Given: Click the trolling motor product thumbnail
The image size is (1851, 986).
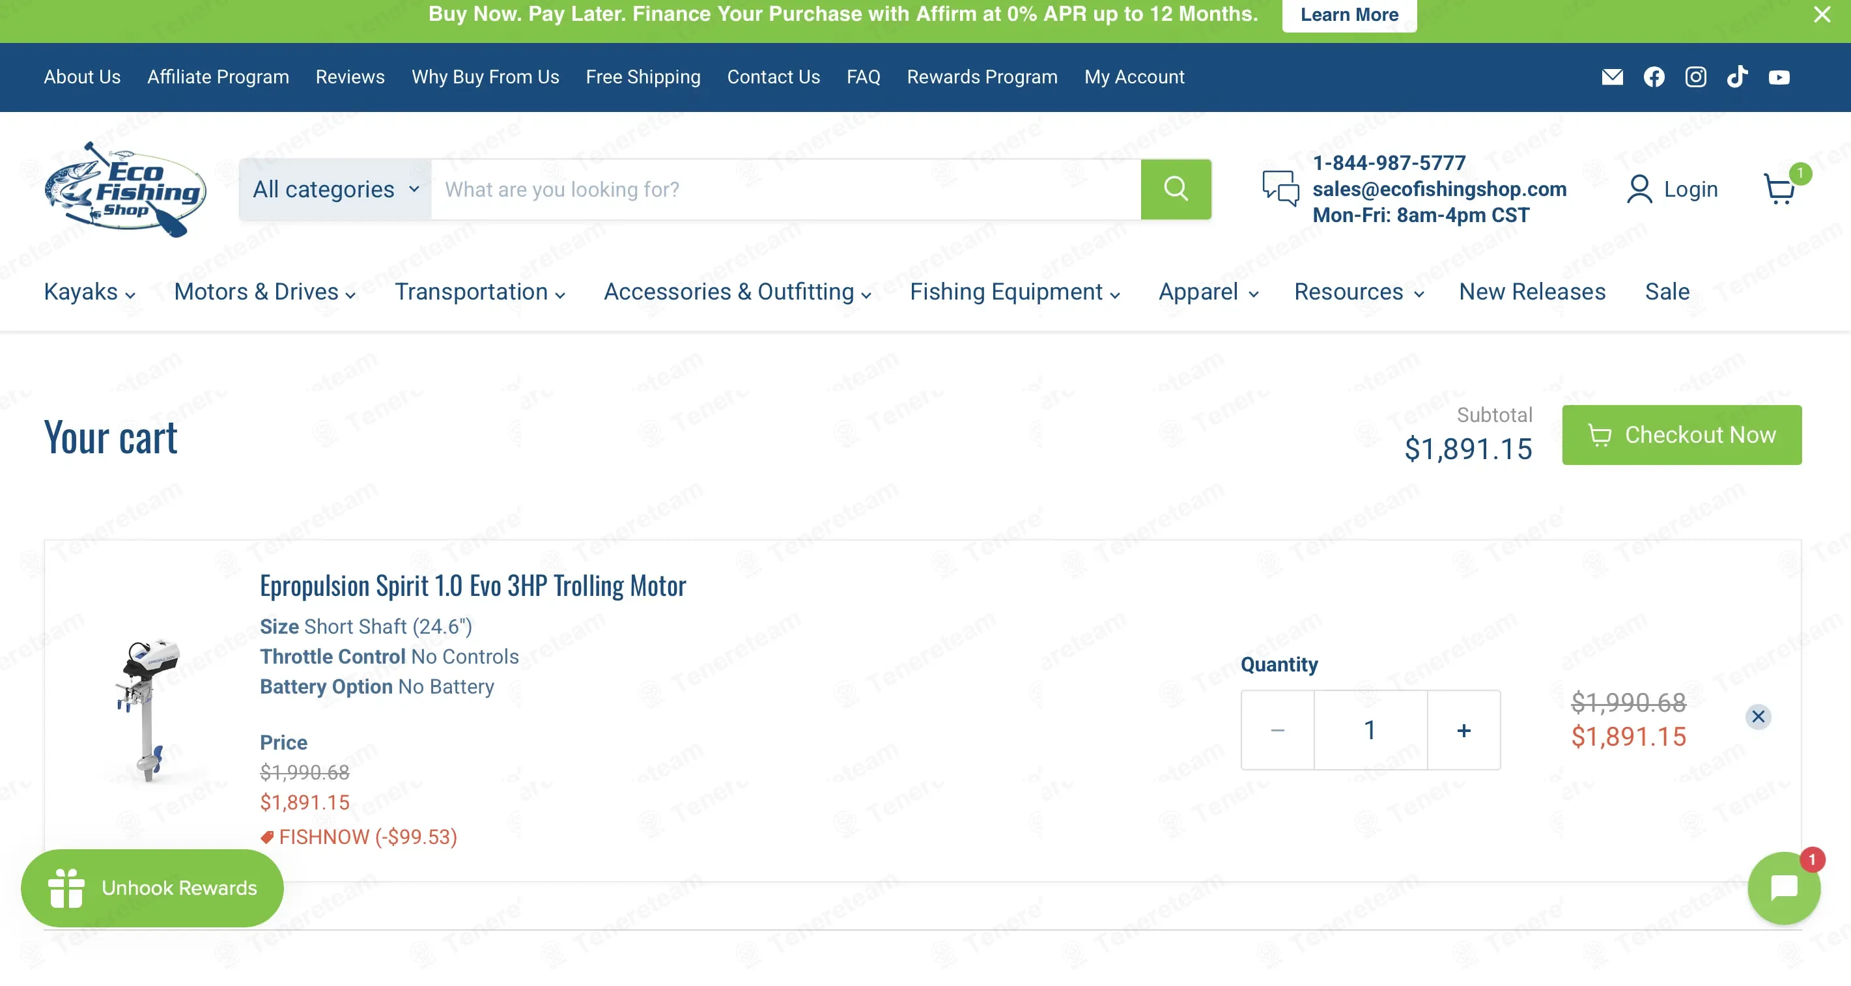Looking at the screenshot, I should coord(148,710).
